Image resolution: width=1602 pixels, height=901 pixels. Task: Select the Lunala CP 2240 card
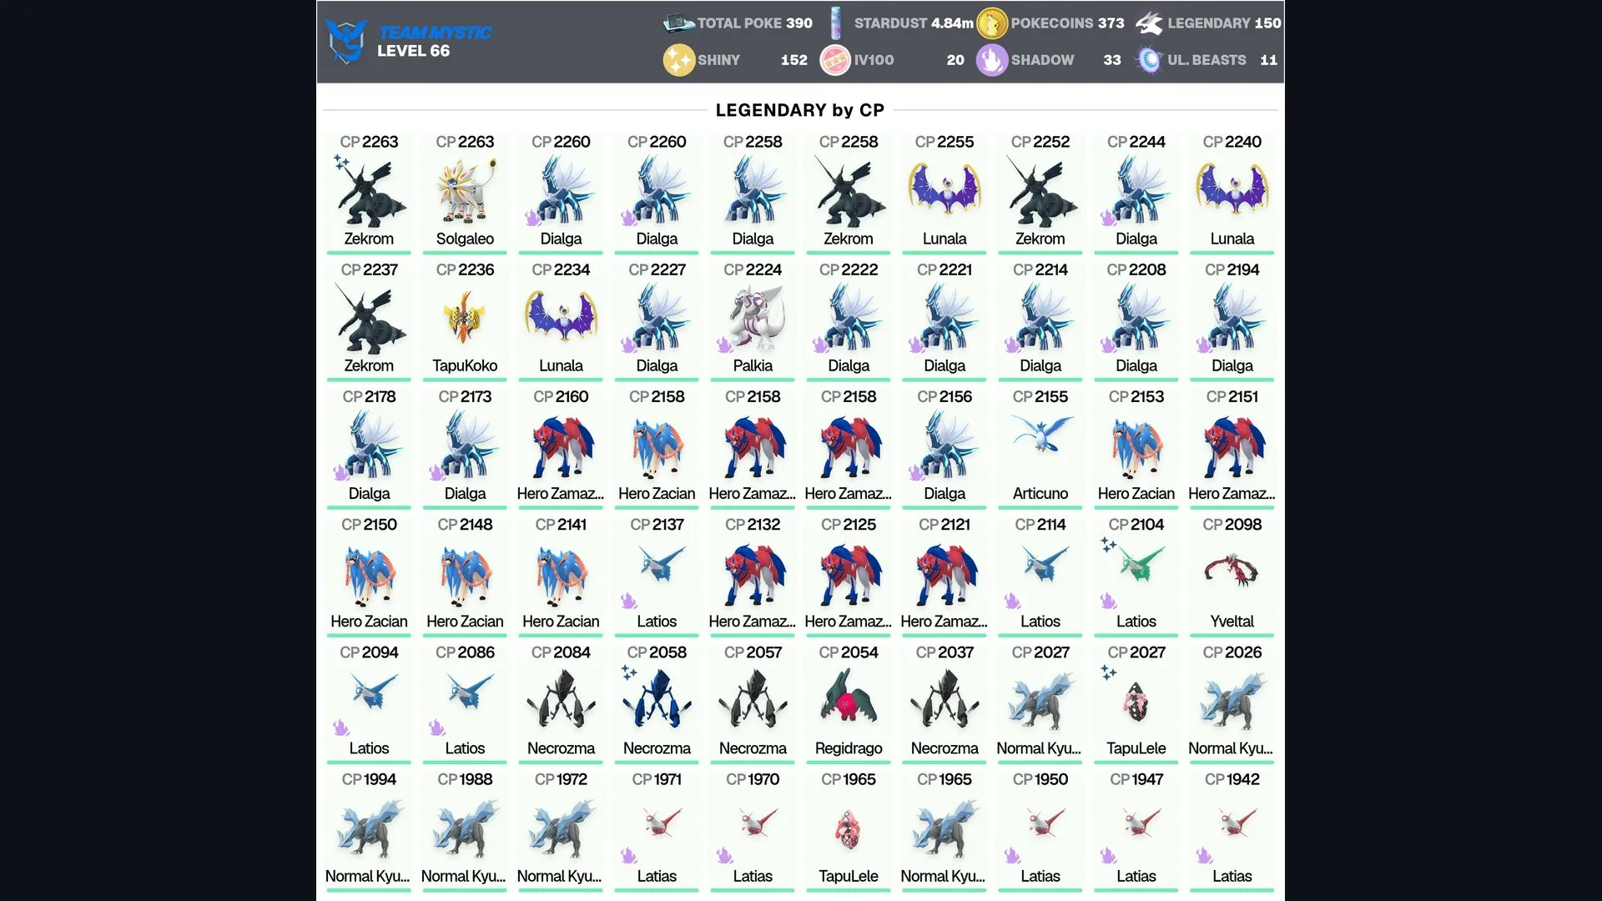click(1232, 192)
